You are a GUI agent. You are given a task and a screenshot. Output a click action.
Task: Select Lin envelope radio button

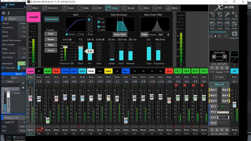point(98,19)
